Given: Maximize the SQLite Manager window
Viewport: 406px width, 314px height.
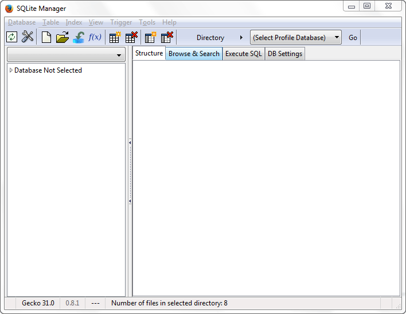Looking at the screenshot, I should [367, 6].
